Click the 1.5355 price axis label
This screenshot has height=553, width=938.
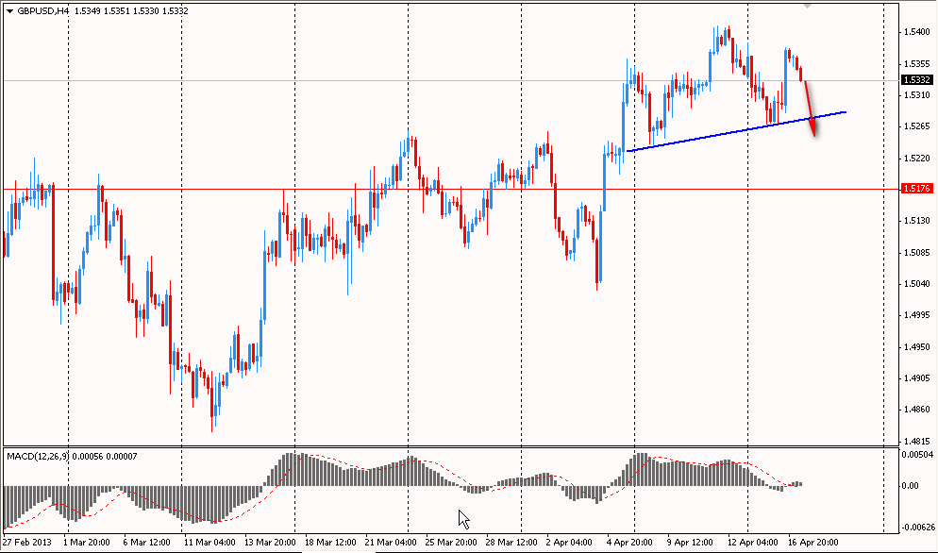[x=917, y=63]
